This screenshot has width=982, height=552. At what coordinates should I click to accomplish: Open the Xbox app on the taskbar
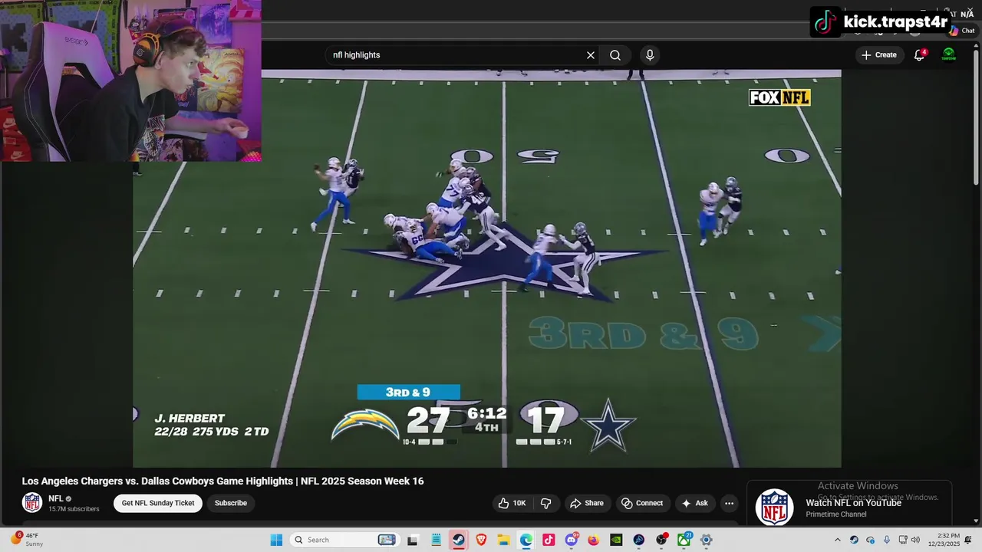(684, 540)
